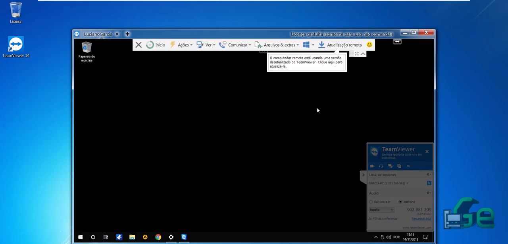Select the LucianoGarcia session tab
This screenshot has height=244, width=508.
[x=98, y=34]
